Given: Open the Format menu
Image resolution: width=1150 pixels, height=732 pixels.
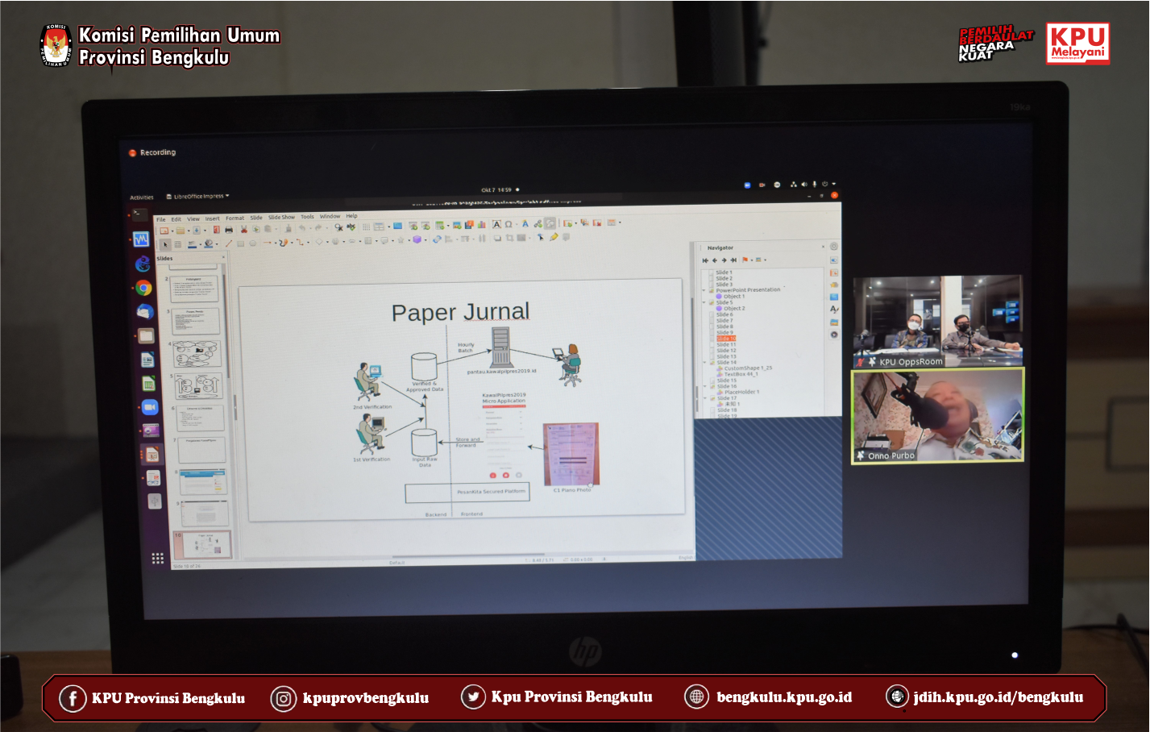Looking at the screenshot, I should click(235, 218).
